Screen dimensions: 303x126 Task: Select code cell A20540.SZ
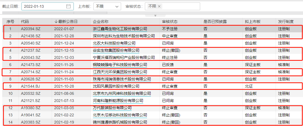point(30,43)
